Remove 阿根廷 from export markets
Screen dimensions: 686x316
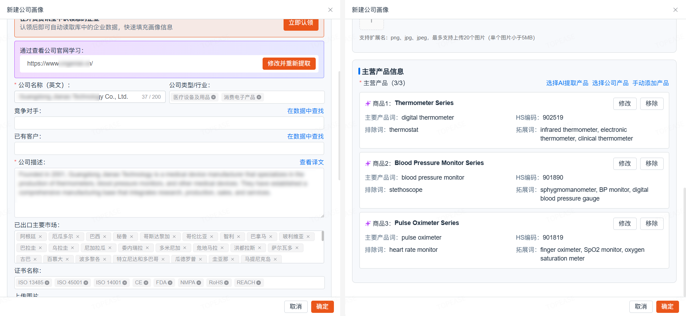(x=40, y=236)
